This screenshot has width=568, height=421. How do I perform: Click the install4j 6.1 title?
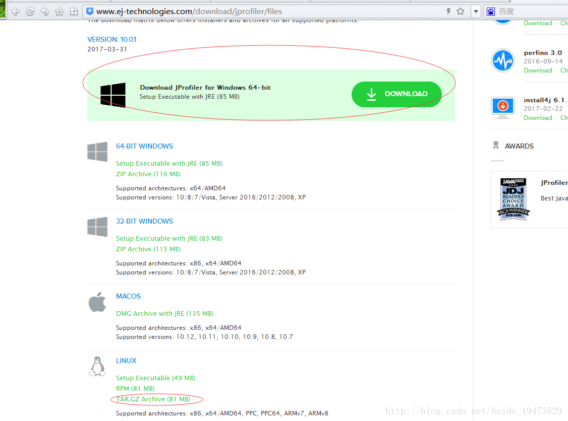[545, 100]
